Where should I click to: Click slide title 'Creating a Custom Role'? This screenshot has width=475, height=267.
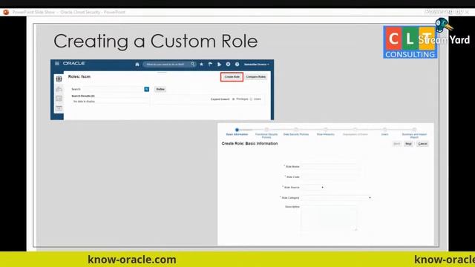coord(156,41)
